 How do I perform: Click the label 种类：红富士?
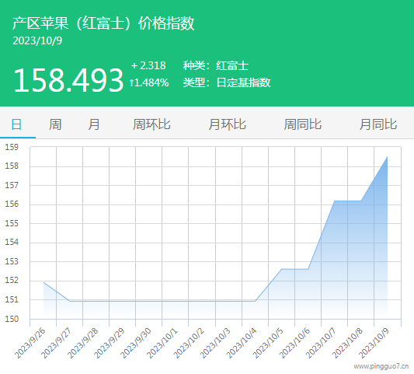pyautogui.click(x=216, y=65)
